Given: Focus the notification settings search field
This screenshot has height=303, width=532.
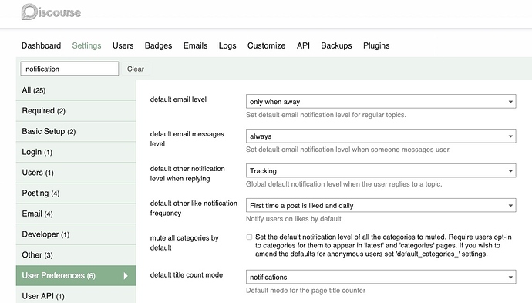Looking at the screenshot, I should point(69,69).
